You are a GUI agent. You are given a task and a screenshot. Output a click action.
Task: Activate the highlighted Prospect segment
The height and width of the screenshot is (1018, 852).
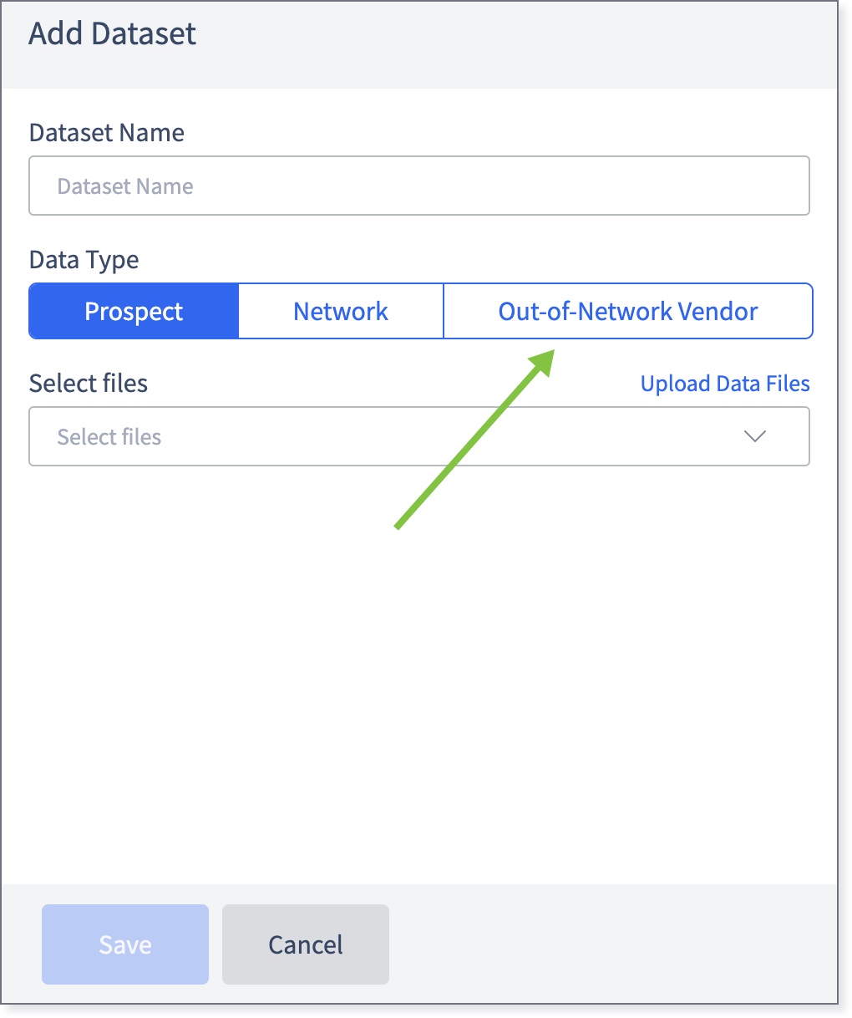134,311
